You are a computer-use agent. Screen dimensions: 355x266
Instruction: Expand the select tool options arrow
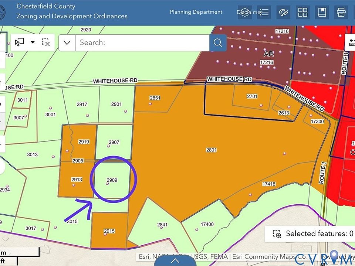(x=33, y=42)
